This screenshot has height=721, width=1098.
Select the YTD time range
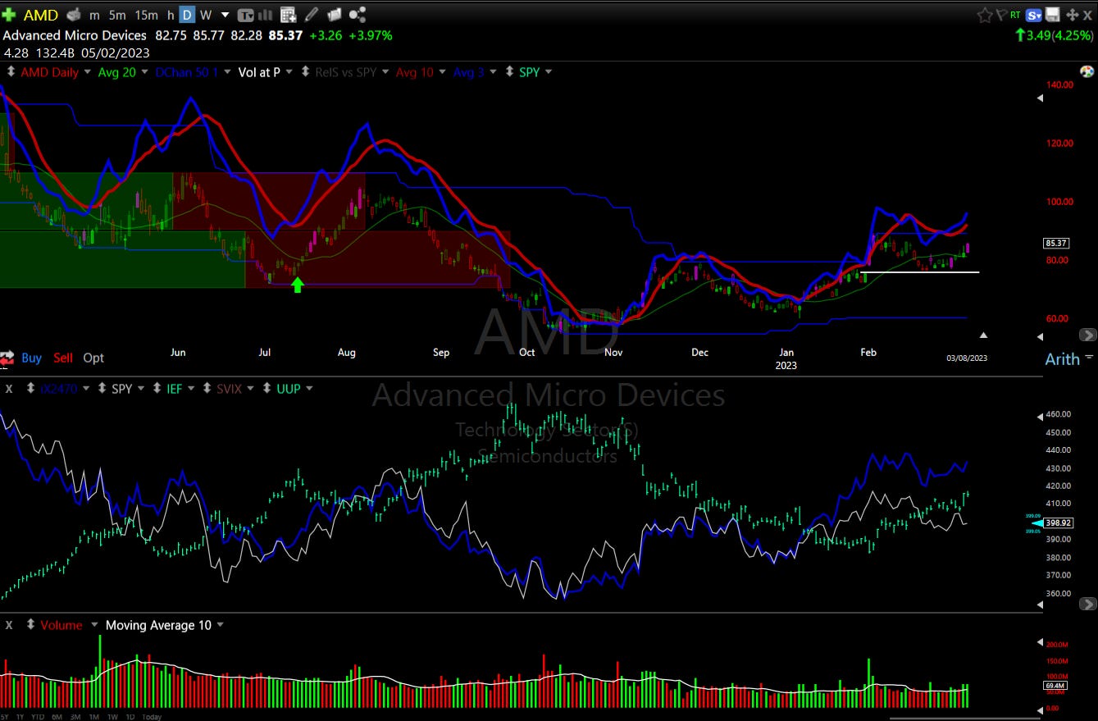click(38, 717)
